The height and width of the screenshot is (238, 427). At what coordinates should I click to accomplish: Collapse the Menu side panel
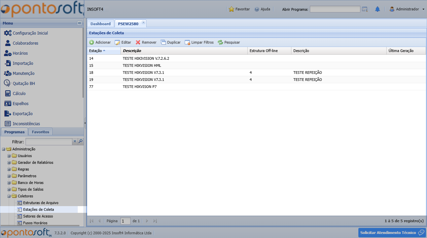(x=79, y=23)
